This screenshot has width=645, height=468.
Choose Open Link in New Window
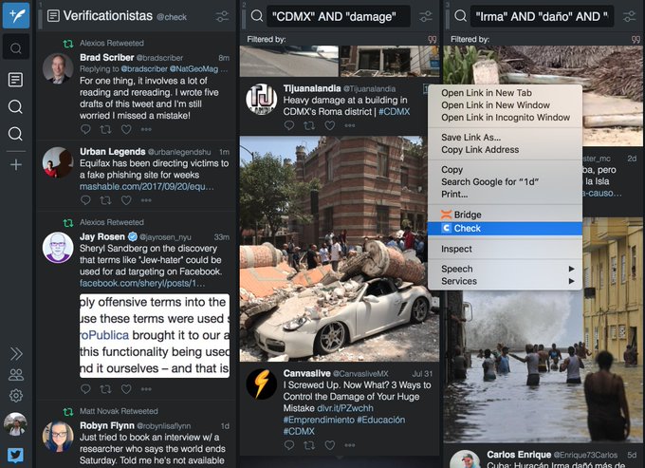(505, 105)
